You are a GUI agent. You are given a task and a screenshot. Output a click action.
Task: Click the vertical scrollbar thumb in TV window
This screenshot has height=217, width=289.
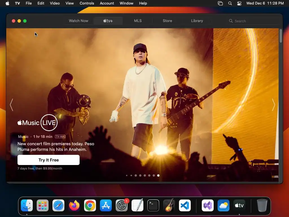pos(281,36)
